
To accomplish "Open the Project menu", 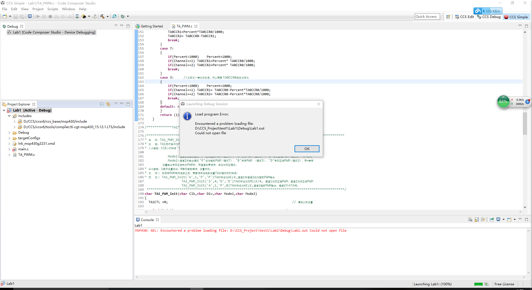I will coord(38,9).
